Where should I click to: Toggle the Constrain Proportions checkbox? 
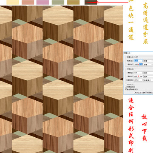pyautogui.click(x=126, y=87)
